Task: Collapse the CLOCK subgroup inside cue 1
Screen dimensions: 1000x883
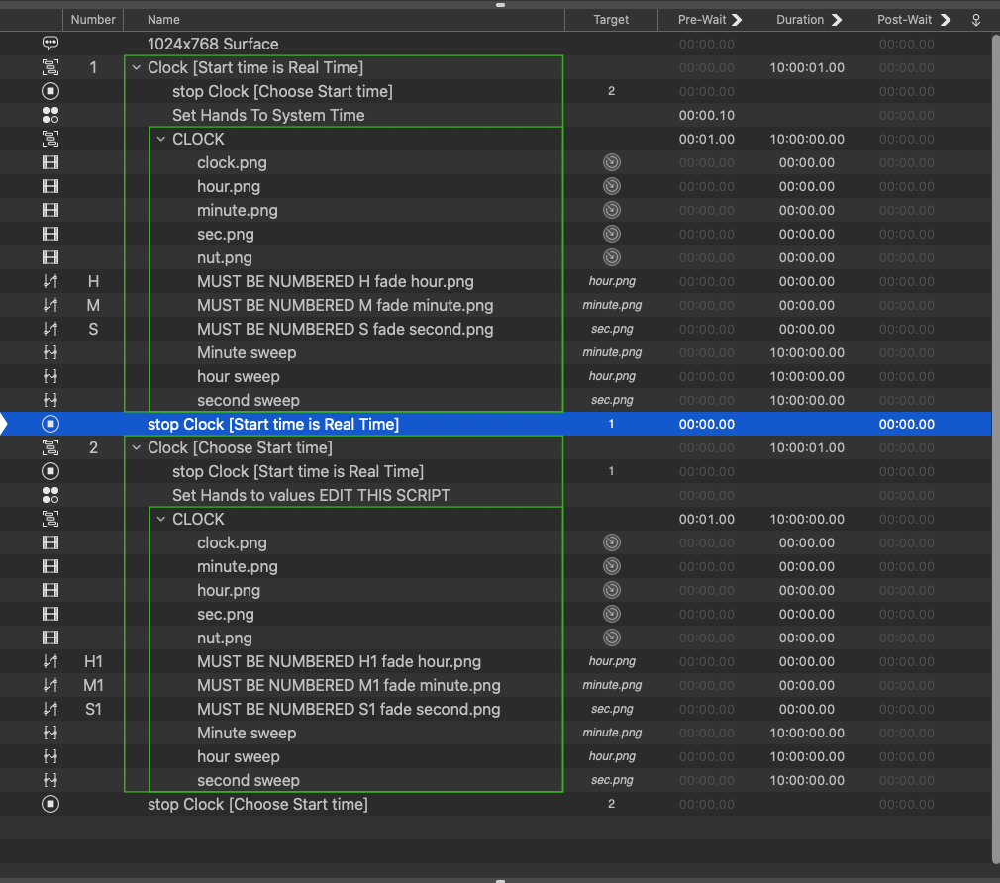Action: pos(160,140)
